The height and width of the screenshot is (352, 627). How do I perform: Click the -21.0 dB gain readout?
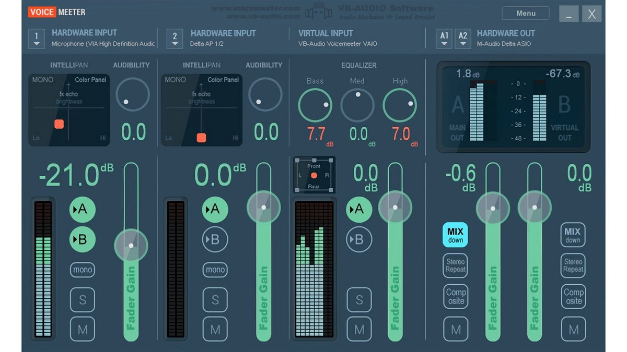pyautogui.click(x=76, y=175)
